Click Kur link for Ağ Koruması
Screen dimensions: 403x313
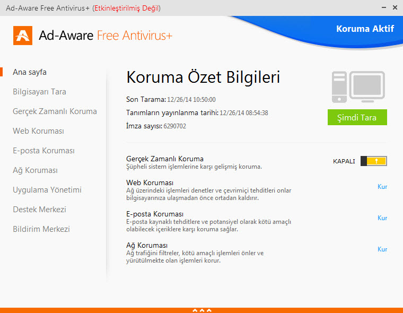tap(382, 249)
